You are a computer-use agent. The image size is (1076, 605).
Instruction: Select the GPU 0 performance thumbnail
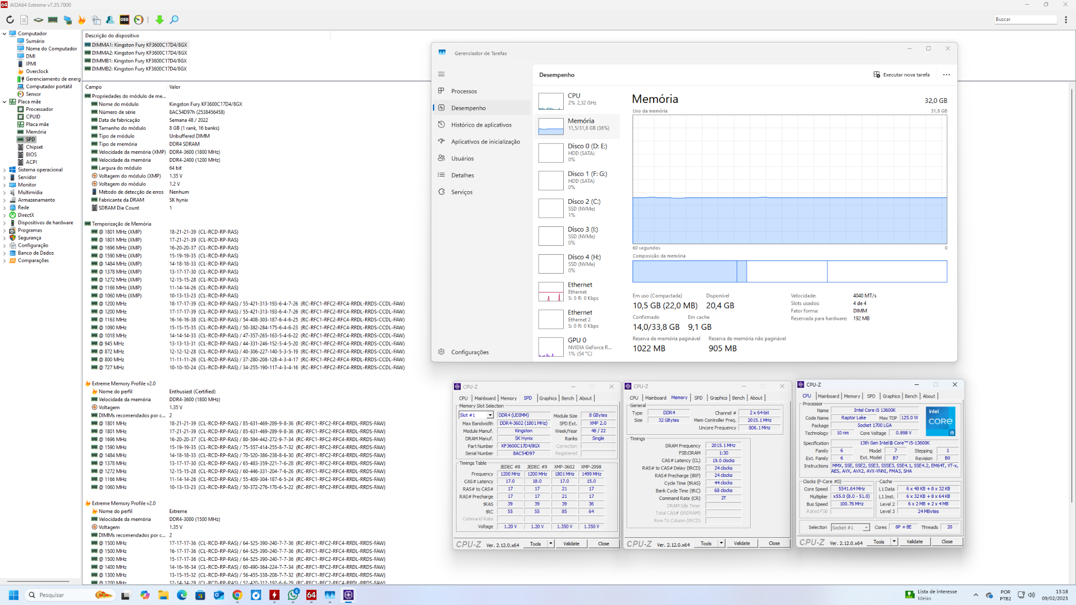point(551,347)
